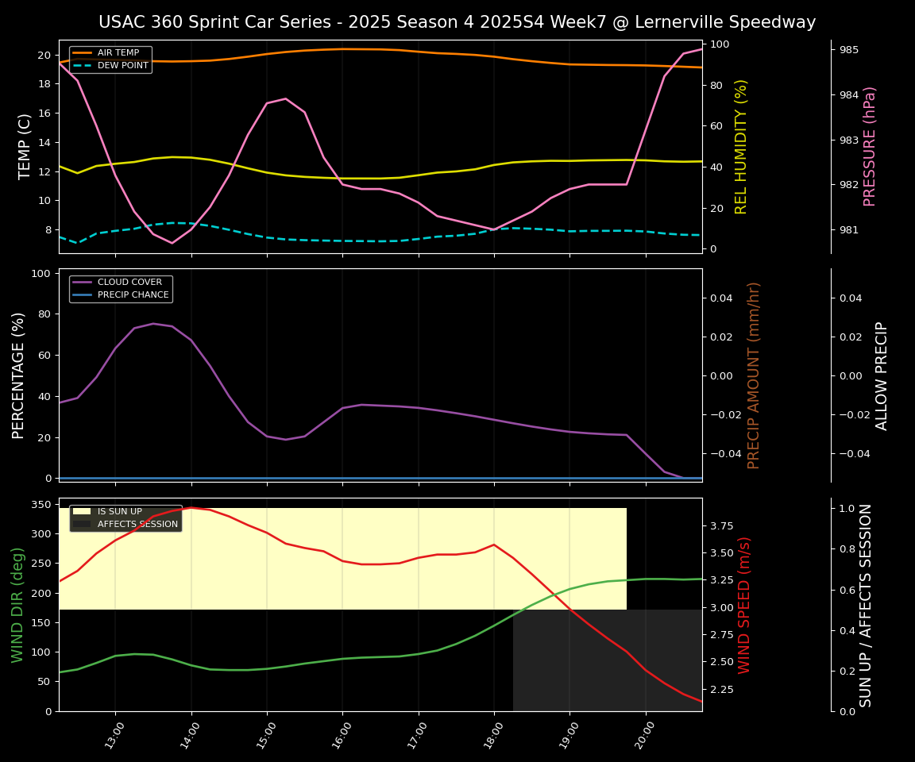Click the WIND DIR (deg) axis label
The width and height of the screenshot is (915, 762).
pyautogui.click(x=17, y=604)
